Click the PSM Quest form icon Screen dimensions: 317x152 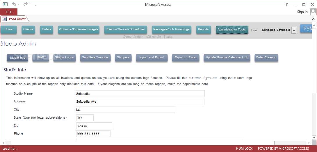4,19
